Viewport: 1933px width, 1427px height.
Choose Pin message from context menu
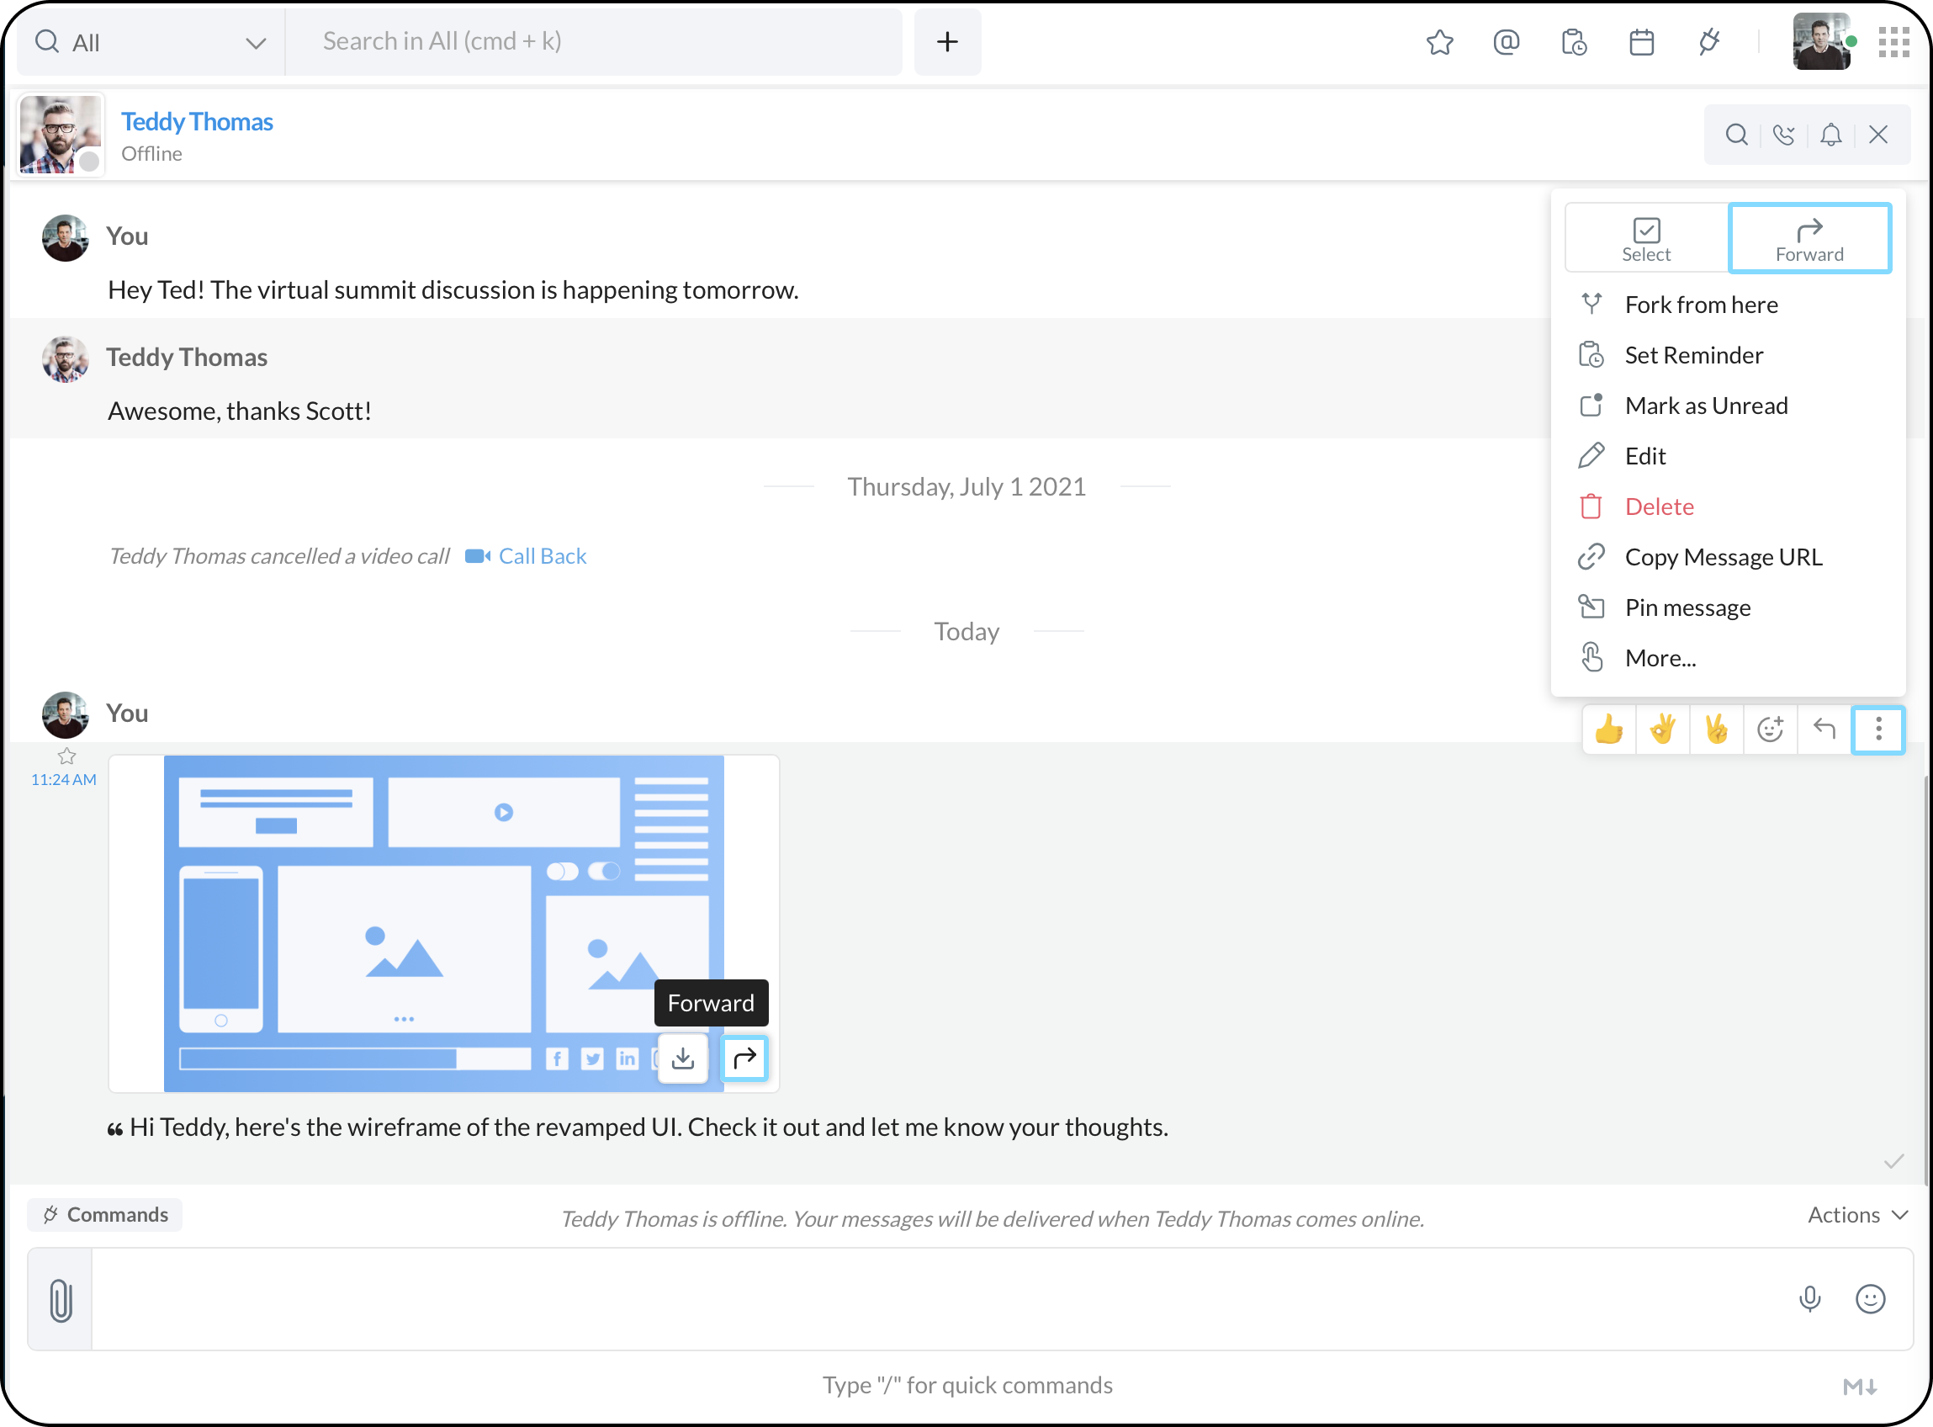pos(1687,607)
